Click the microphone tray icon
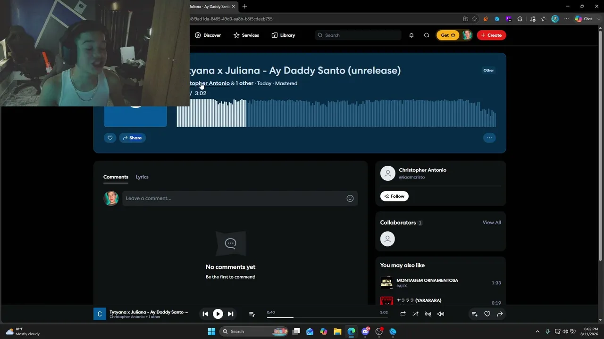The image size is (604, 339). click(x=547, y=331)
